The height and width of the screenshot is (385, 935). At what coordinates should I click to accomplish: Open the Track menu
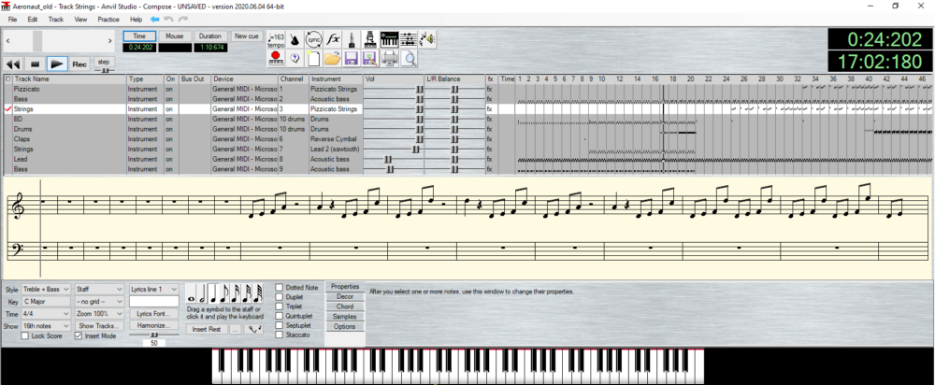[x=55, y=19]
